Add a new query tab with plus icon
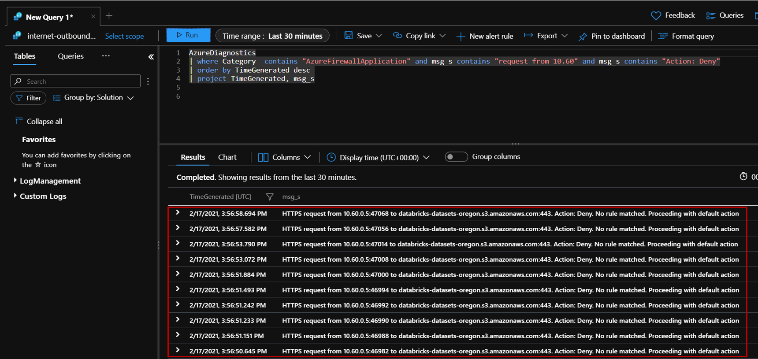Image resolution: width=758 pixels, height=359 pixels. [x=109, y=16]
